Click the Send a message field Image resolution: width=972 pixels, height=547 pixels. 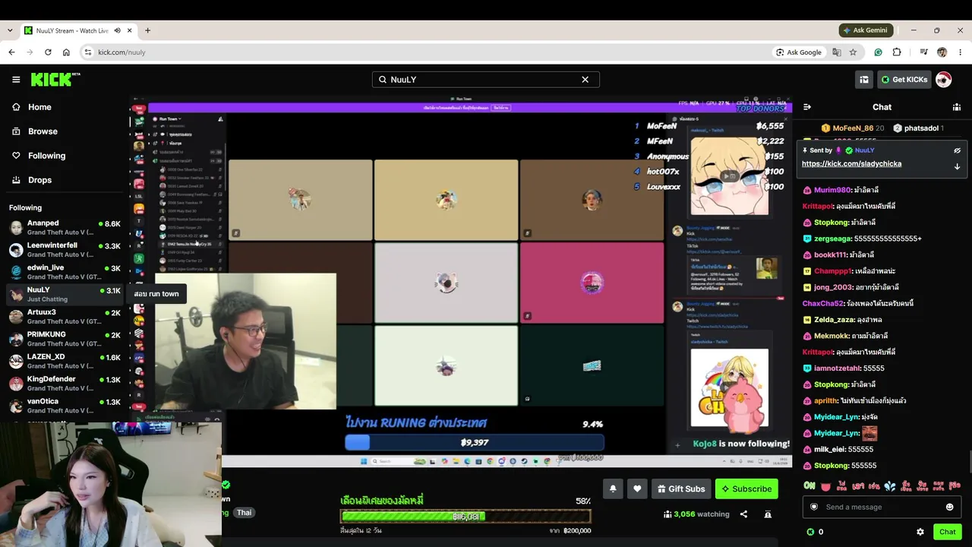point(881,507)
